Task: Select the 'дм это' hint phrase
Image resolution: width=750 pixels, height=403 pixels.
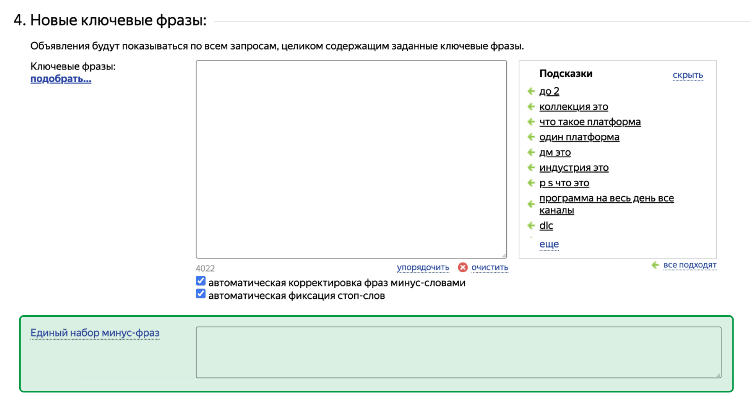Action: pyautogui.click(x=555, y=152)
